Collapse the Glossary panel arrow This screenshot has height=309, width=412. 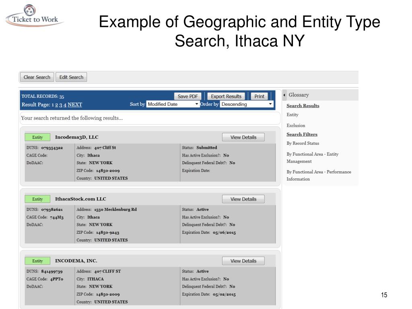(x=285, y=95)
